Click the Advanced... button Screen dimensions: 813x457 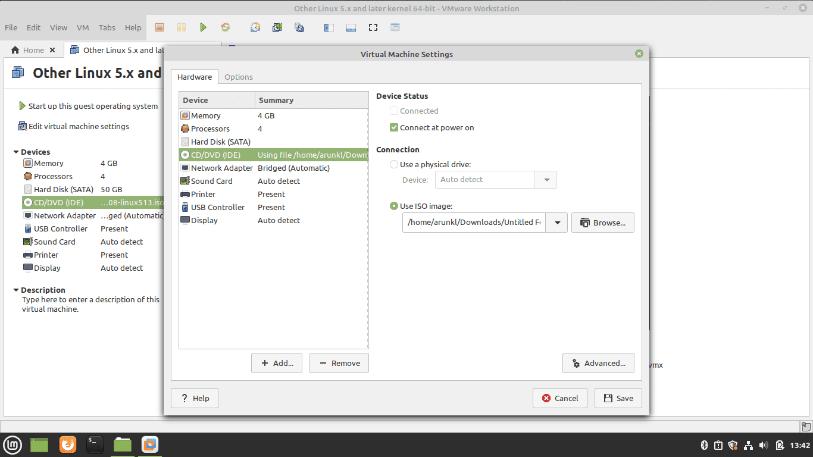click(598, 363)
